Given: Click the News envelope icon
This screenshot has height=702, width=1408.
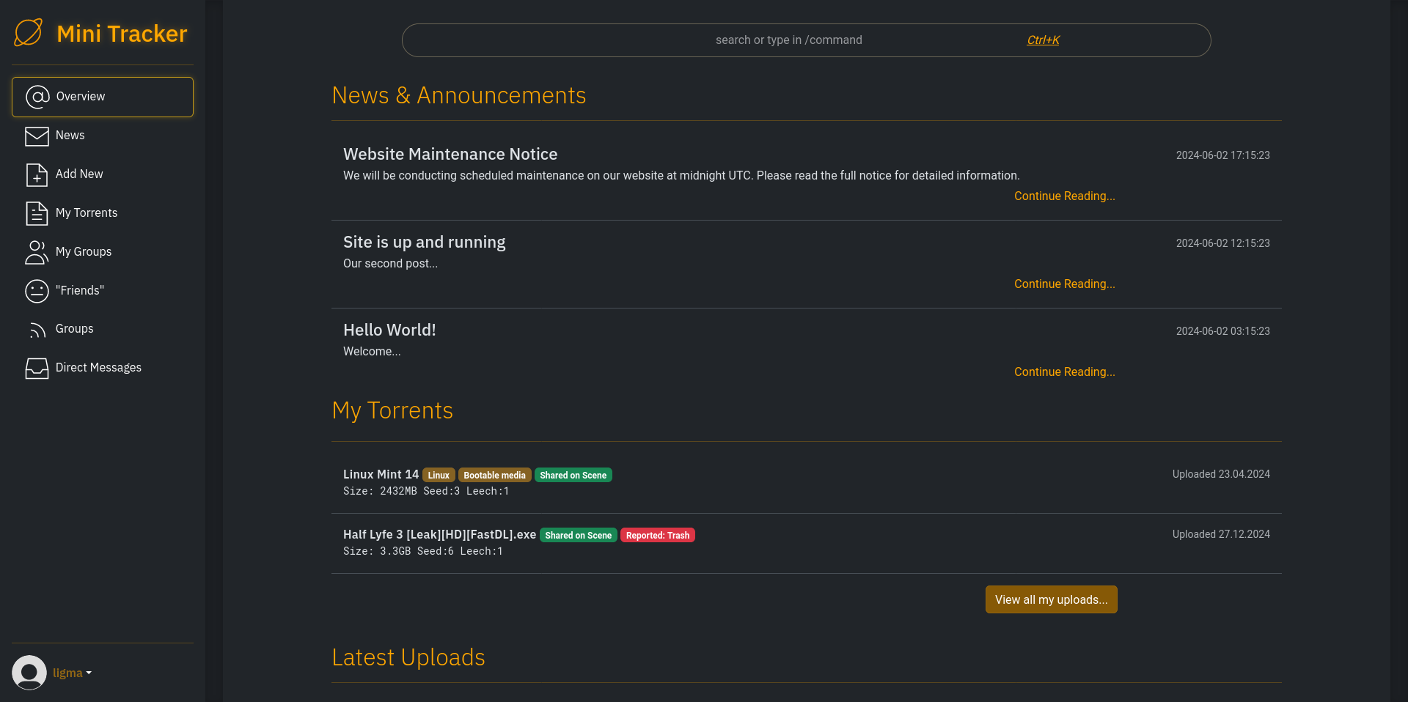Looking at the screenshot, I should tap(37, 136).
